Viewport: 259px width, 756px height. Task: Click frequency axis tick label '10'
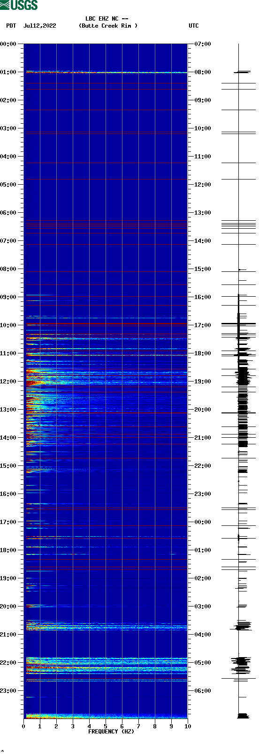(188, 726)
